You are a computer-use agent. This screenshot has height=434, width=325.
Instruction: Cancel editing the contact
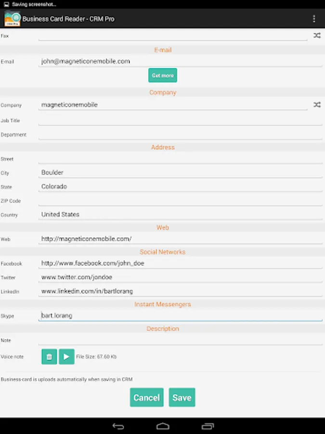147,397
